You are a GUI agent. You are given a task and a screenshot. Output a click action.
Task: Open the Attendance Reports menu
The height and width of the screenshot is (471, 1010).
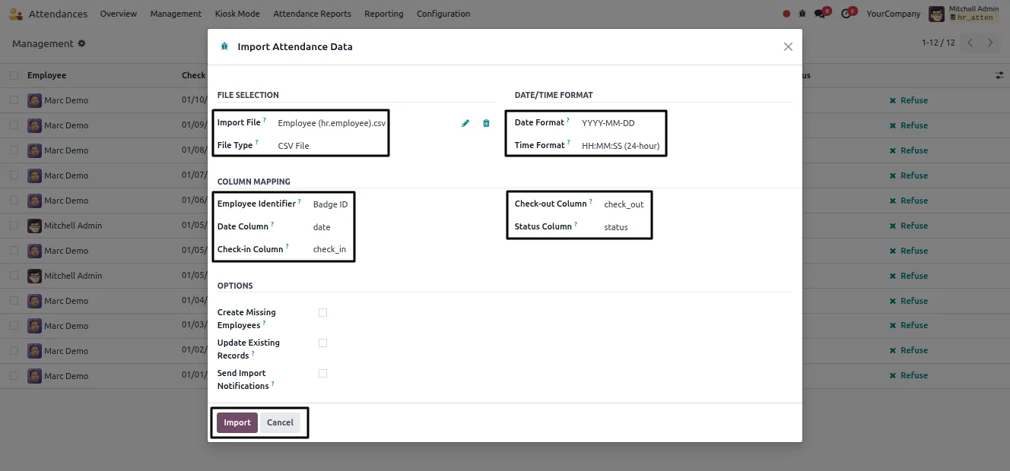tap(312, 14)
